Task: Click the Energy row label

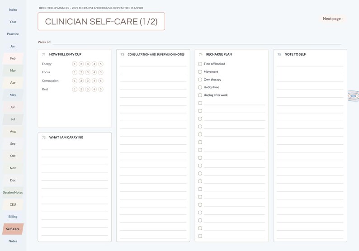Action: (x=47, y=64)
